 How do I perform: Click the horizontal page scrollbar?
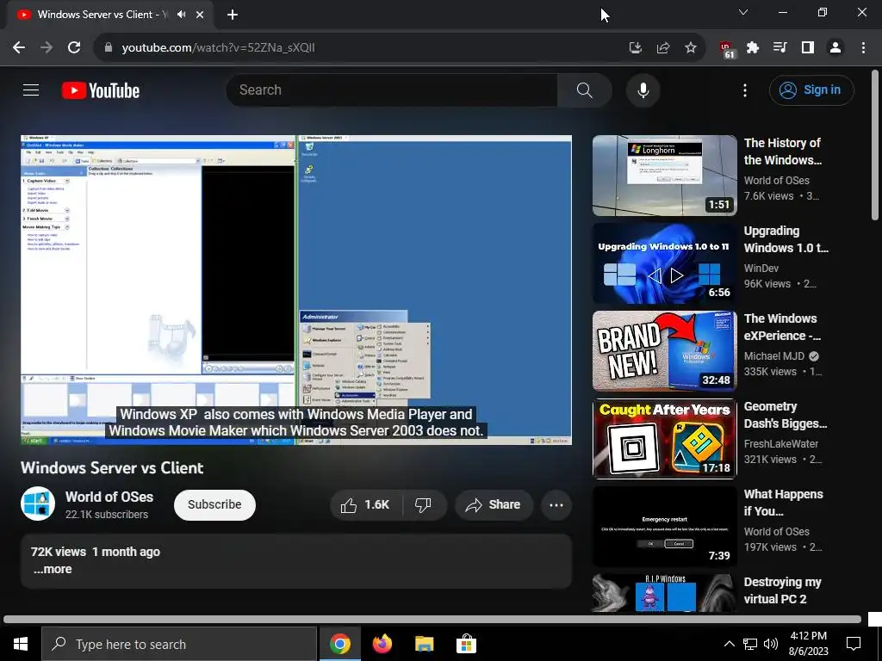click(432, 620)
